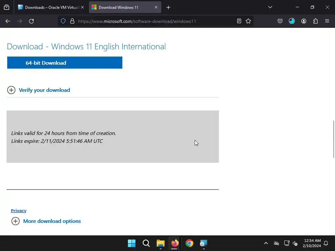Viewport: 335px width, 251px height.
Task: Show hidden system tray icons
Action: coord(266,243)
